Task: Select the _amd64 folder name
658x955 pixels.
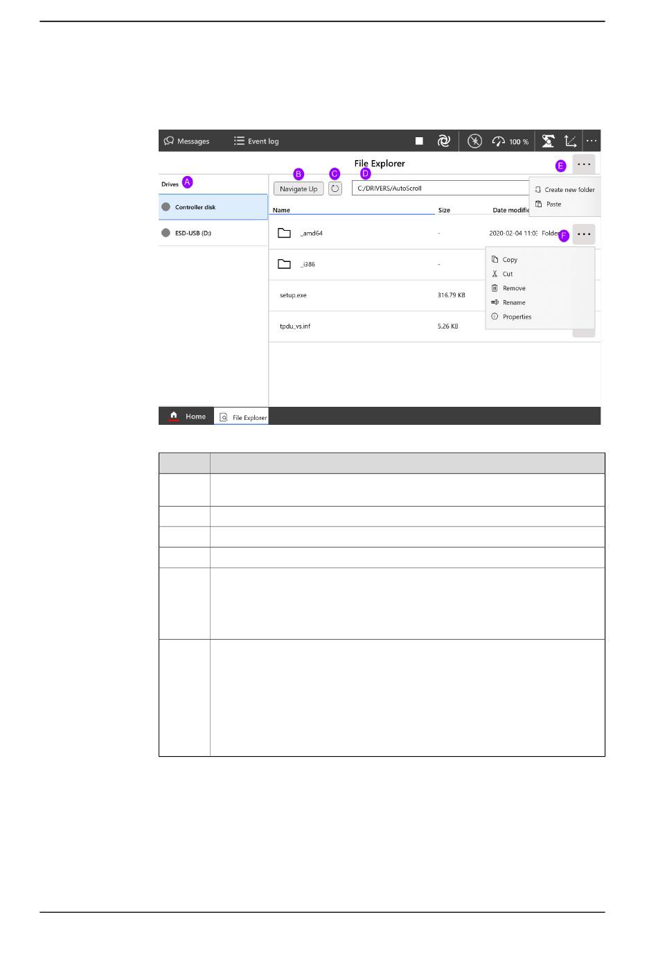Action: pos(312,234)
